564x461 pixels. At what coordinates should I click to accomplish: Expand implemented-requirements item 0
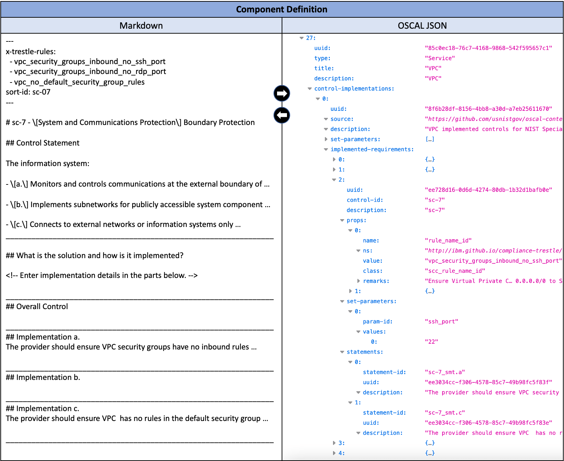(334, 159)
